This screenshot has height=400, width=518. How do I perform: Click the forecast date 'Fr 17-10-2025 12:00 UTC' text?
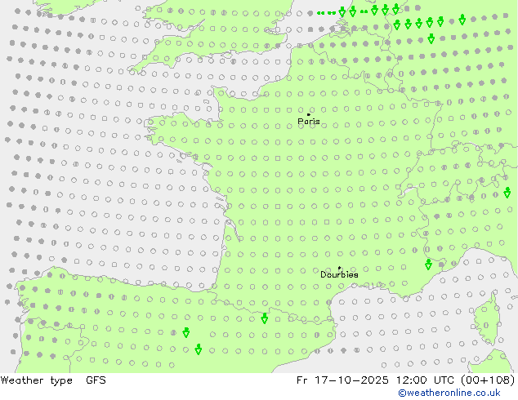click(377, 380)
